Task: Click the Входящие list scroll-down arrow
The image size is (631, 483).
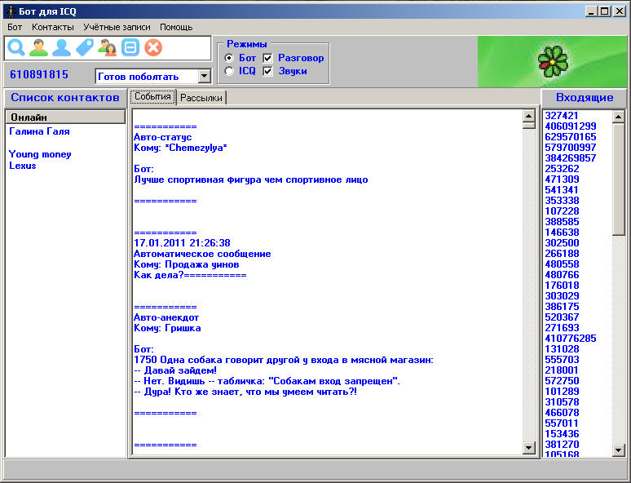Action: 618,450
